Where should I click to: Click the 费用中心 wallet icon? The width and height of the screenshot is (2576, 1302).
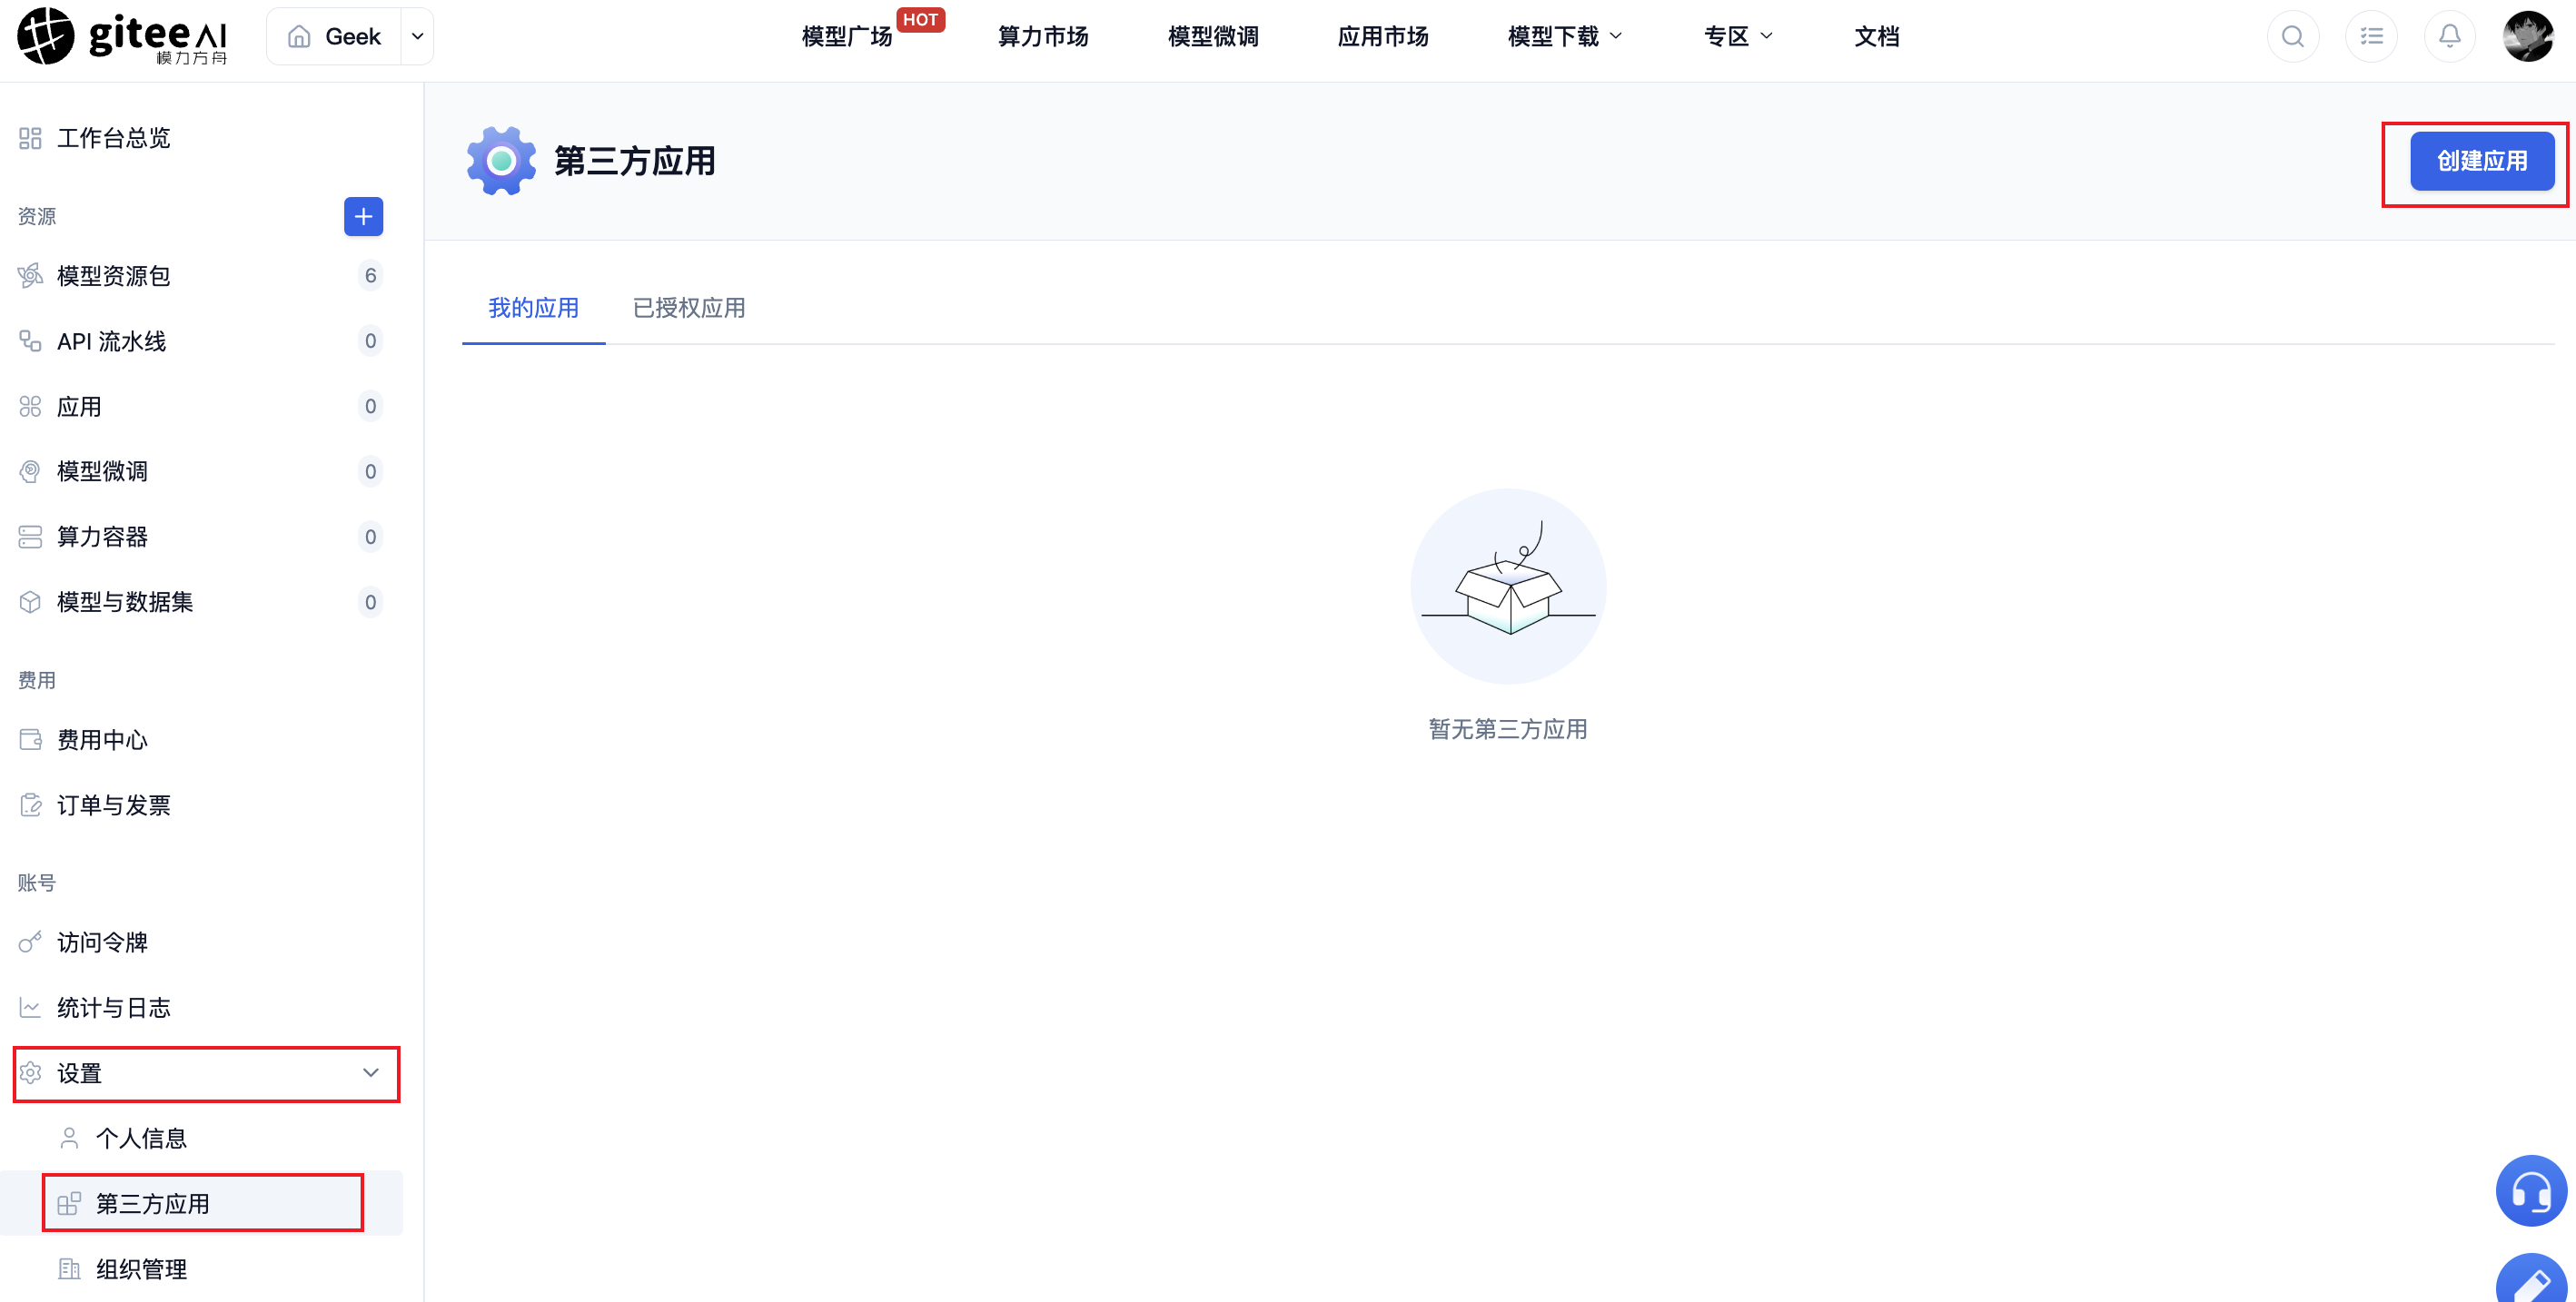(30, 739)
